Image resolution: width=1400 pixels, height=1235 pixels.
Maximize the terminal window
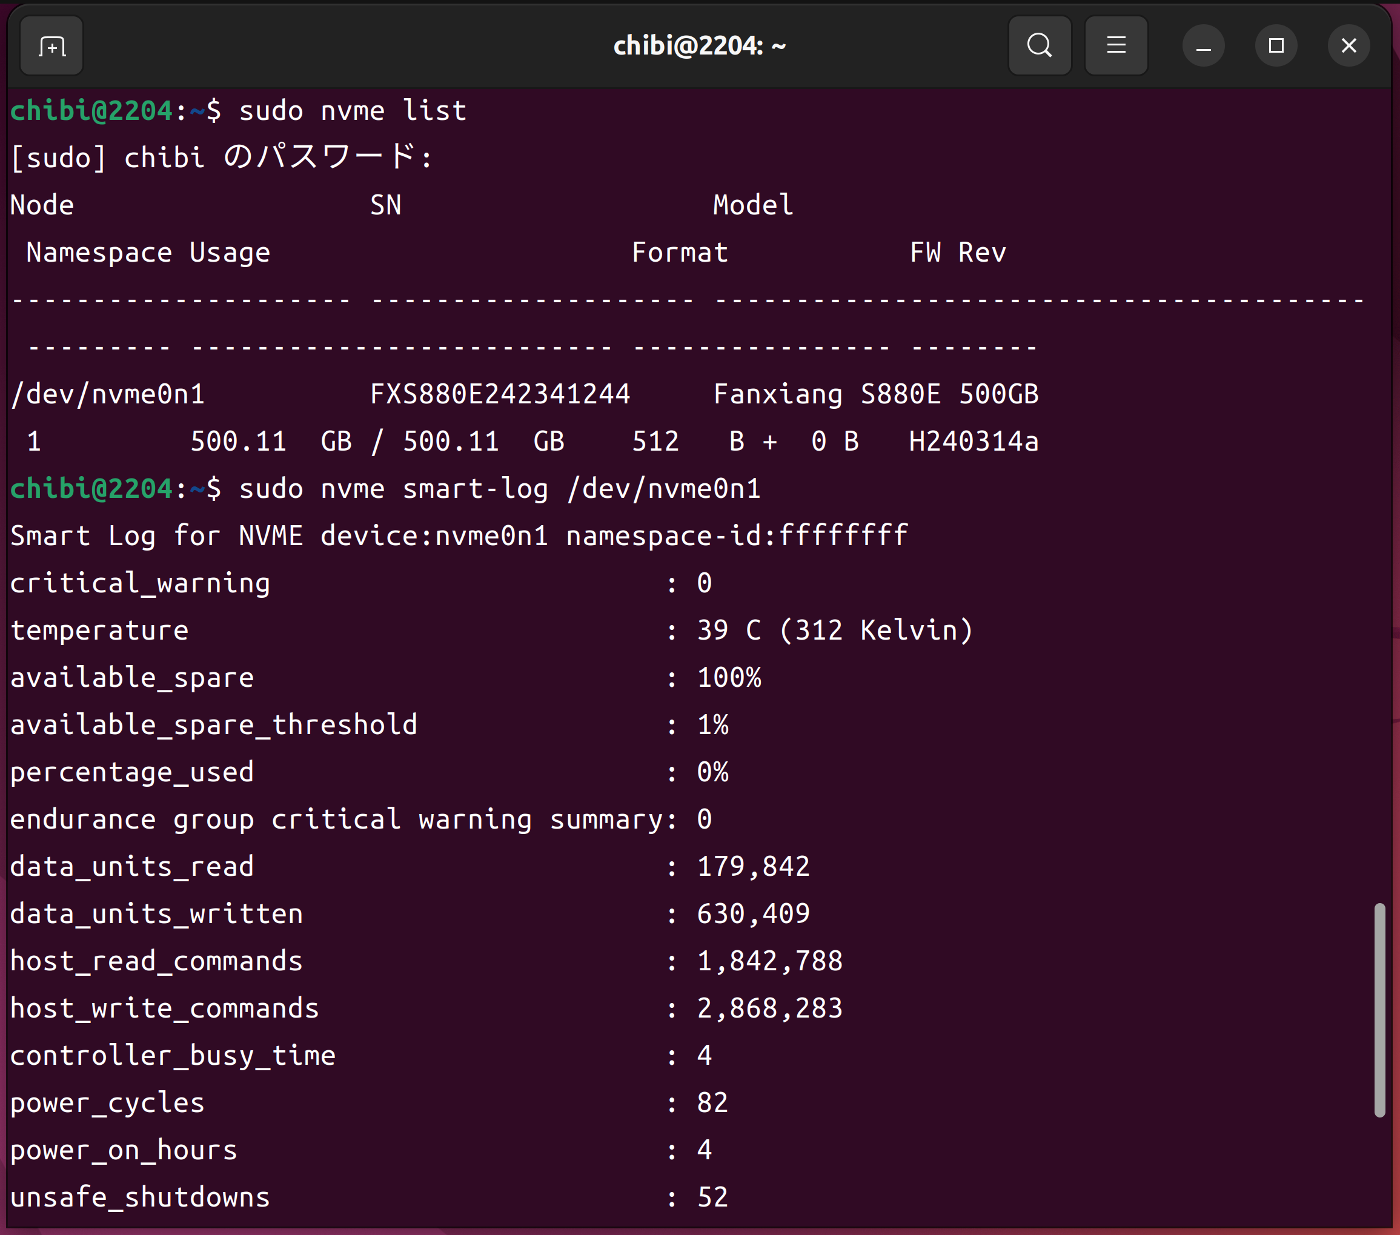point(1275,46)
